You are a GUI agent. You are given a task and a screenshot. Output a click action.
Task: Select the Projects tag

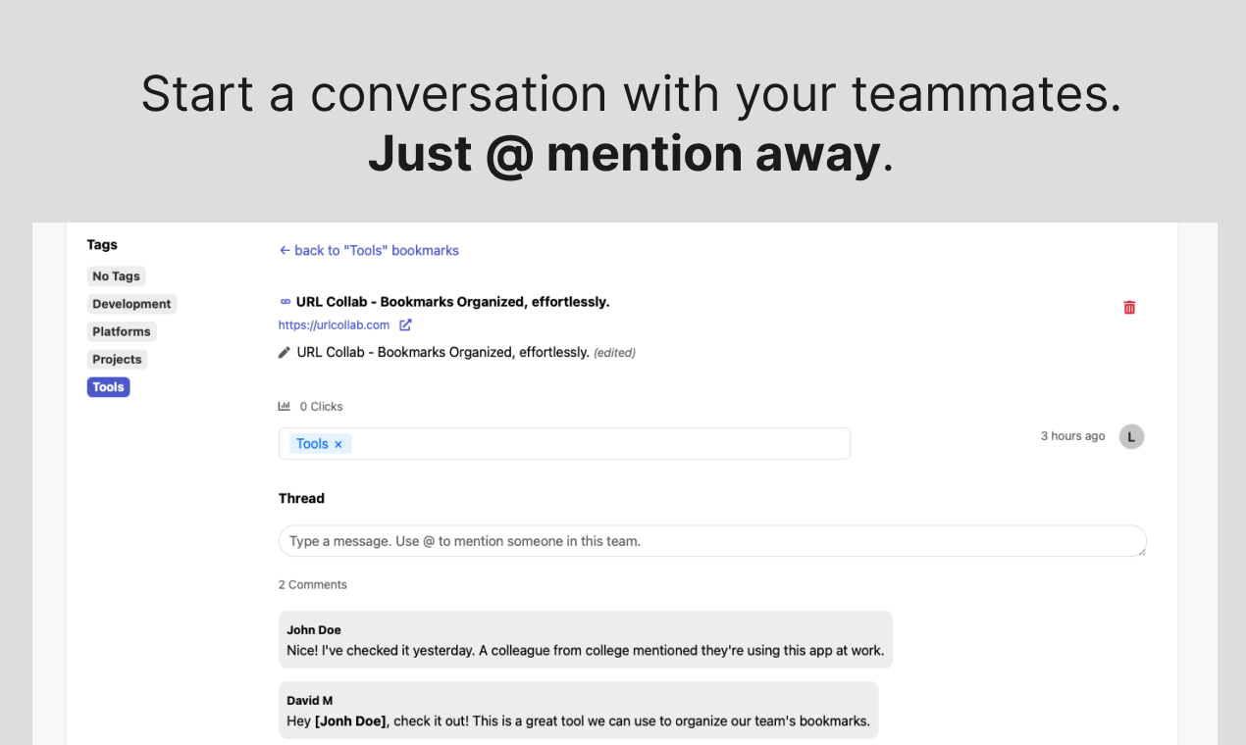tap(117, 359)
